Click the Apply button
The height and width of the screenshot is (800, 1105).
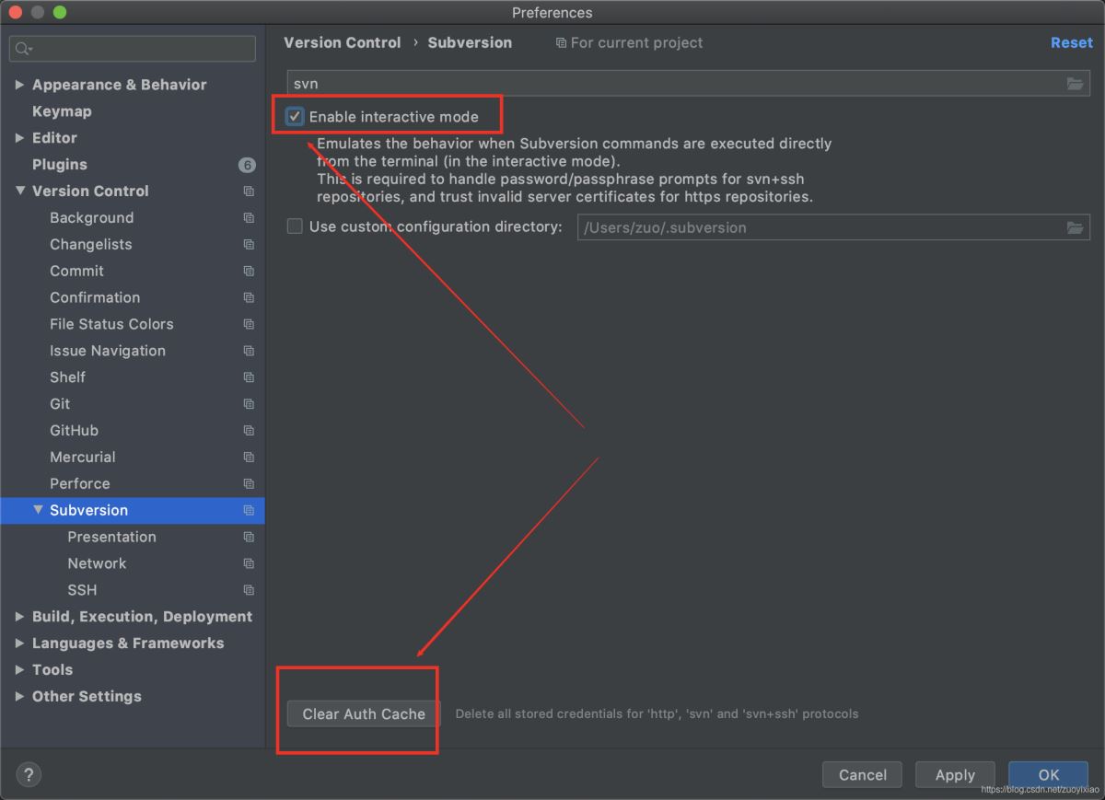pos(955,775)
